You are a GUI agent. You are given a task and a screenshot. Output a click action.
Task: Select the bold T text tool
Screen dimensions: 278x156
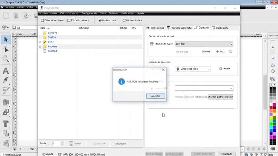click(6, 124)
